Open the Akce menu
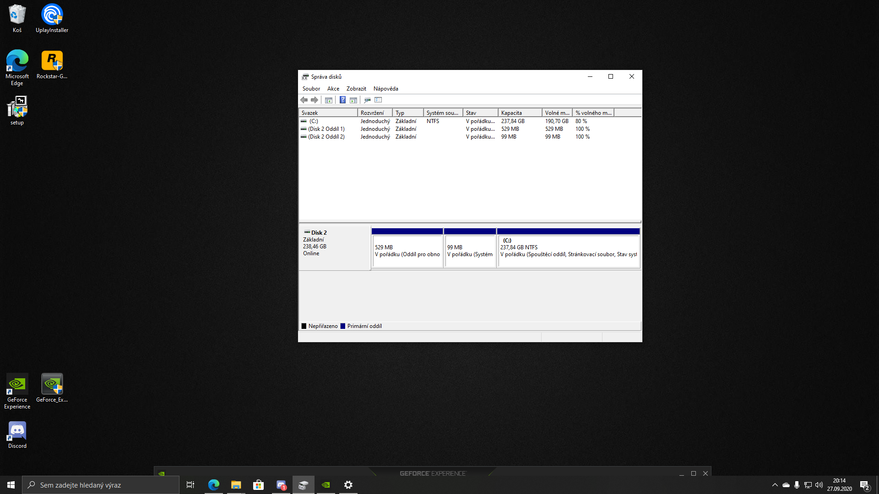This screenshot has width=879, height=494. click(x=333, y=88)
